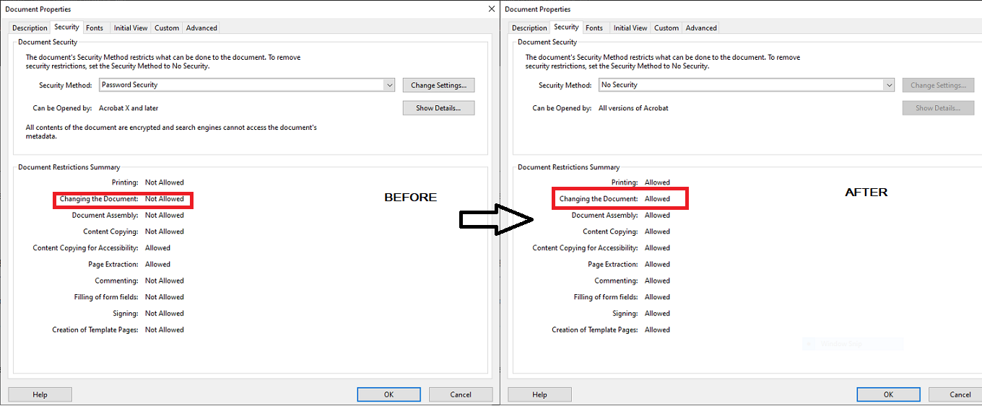Screen dimensions: 982x406
Task: Click Filling of form fields label, right dialog
Action: 606,297
